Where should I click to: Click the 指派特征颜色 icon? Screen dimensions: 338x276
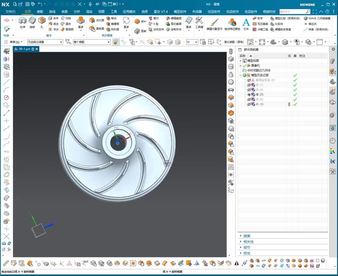pos(232,22)
